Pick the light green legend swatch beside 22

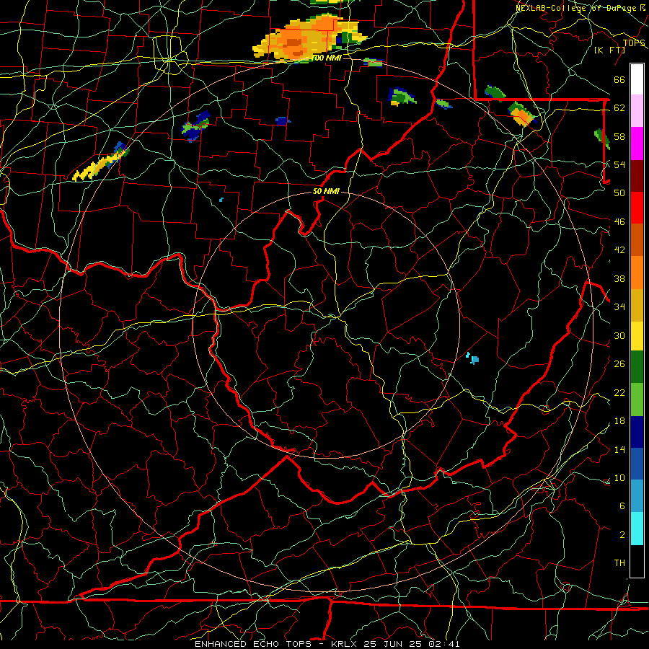[x=637, y=399]
